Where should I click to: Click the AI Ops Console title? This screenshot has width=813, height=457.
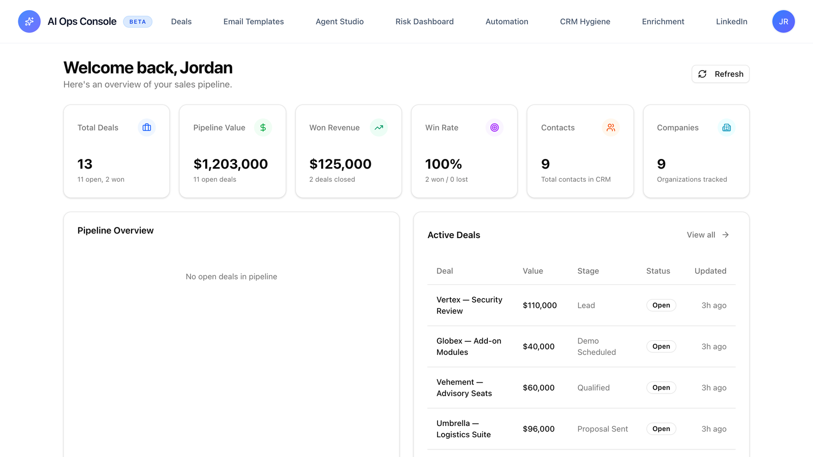point(82,21)
